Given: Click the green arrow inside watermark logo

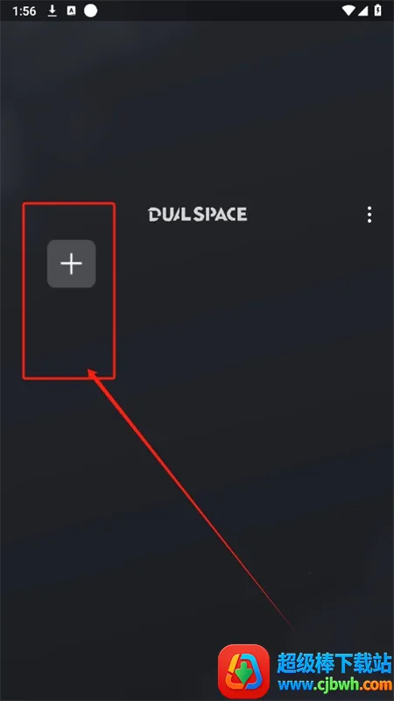Looking at the screenshot, I should point(244,672).
